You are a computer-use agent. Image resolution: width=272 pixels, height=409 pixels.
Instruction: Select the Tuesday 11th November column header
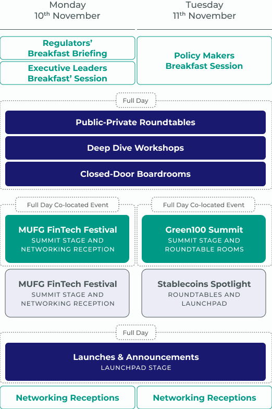coord(204,10)
